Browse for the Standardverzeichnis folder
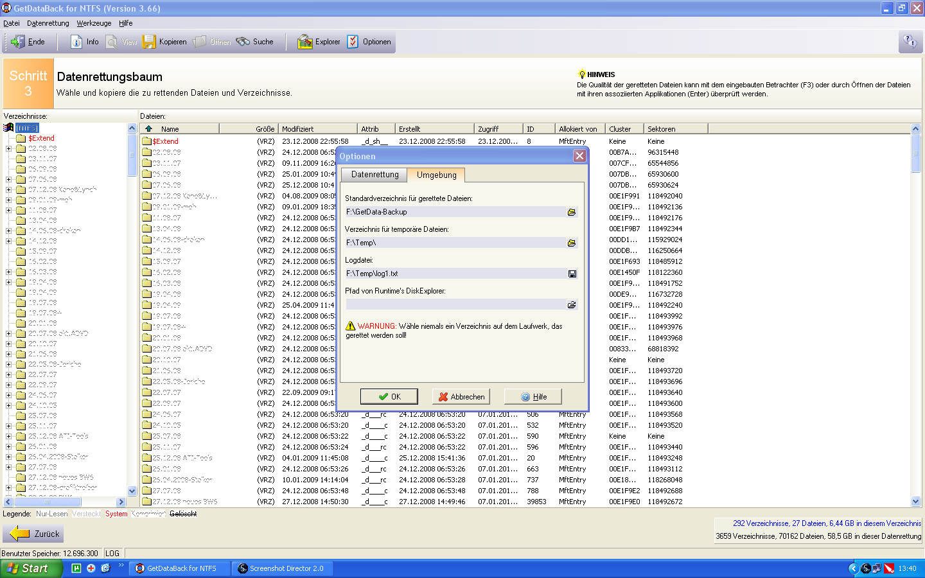The image size is (925, 578). (x=571, y=212)
